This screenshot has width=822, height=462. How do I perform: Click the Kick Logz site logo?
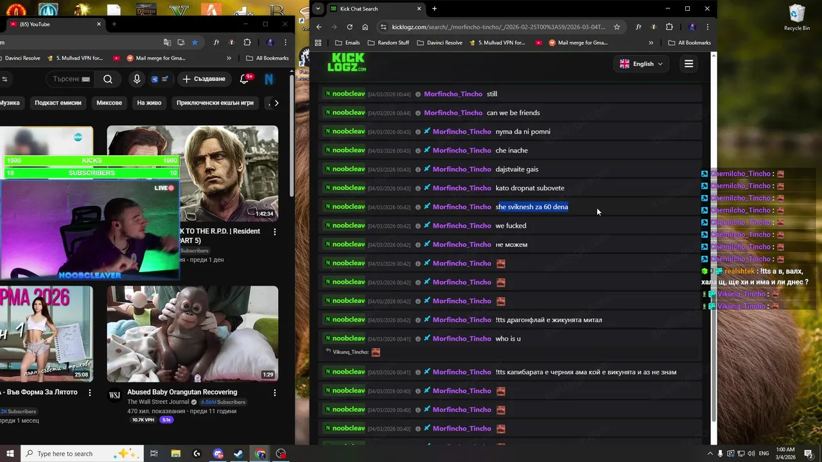pos(347,62)
